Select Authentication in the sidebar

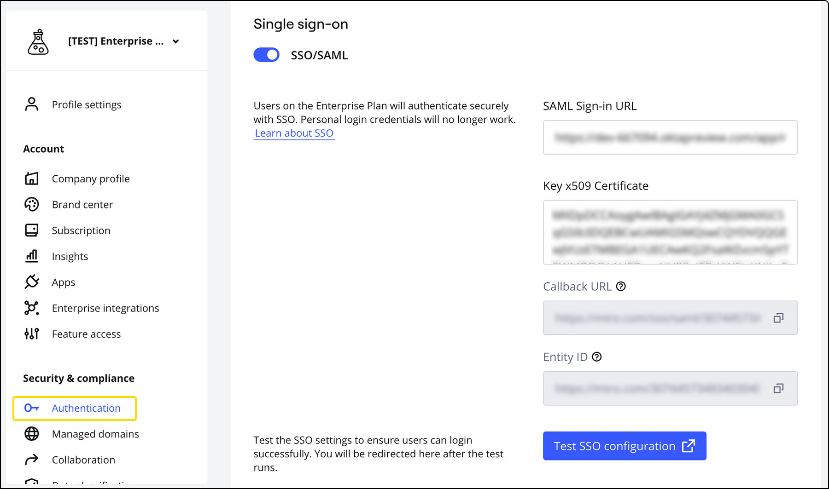[86, 408]
